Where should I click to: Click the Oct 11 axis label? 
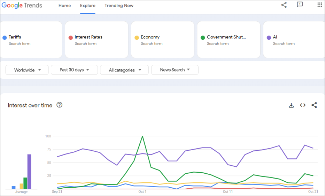pyautogui.click(x=228, y=191)
